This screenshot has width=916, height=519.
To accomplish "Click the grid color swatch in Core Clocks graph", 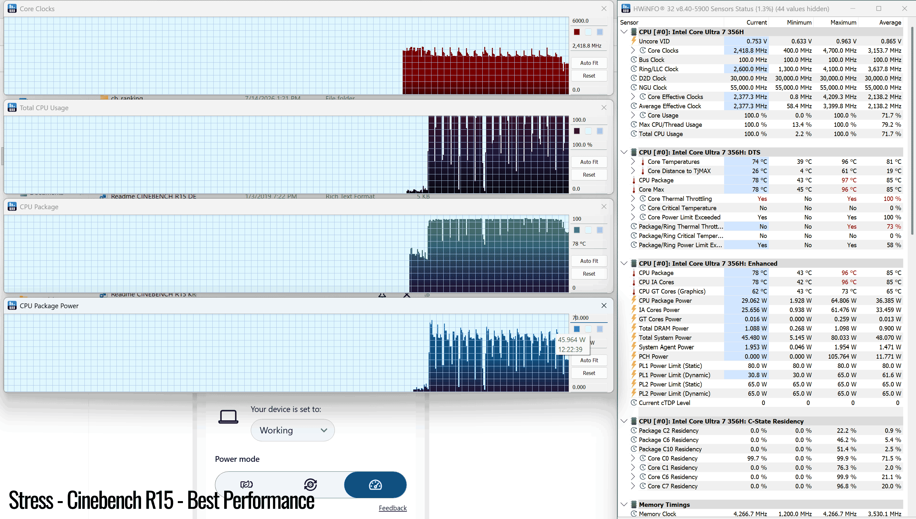I will 600,32.
